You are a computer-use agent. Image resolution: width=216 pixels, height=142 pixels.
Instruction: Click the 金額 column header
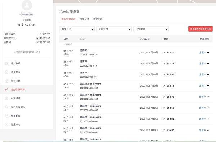coord(166,39)
